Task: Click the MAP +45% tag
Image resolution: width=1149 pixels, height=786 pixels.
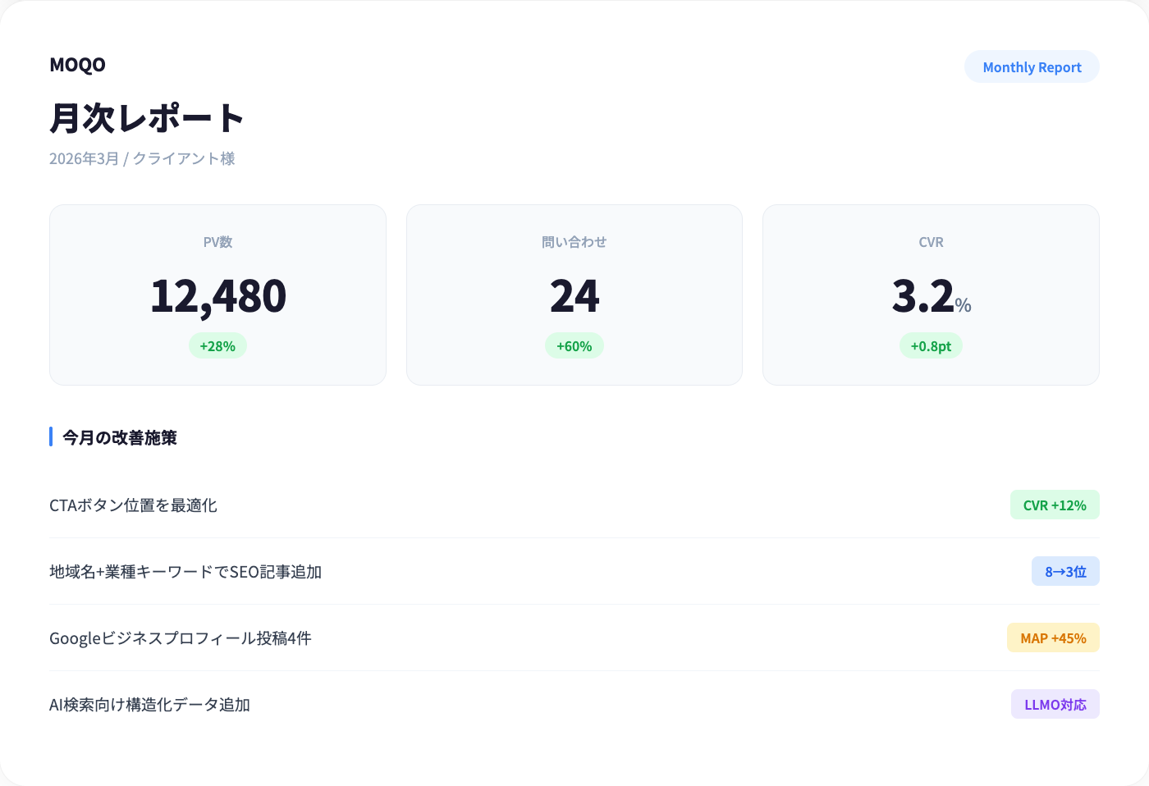Action: [1053, 638]
